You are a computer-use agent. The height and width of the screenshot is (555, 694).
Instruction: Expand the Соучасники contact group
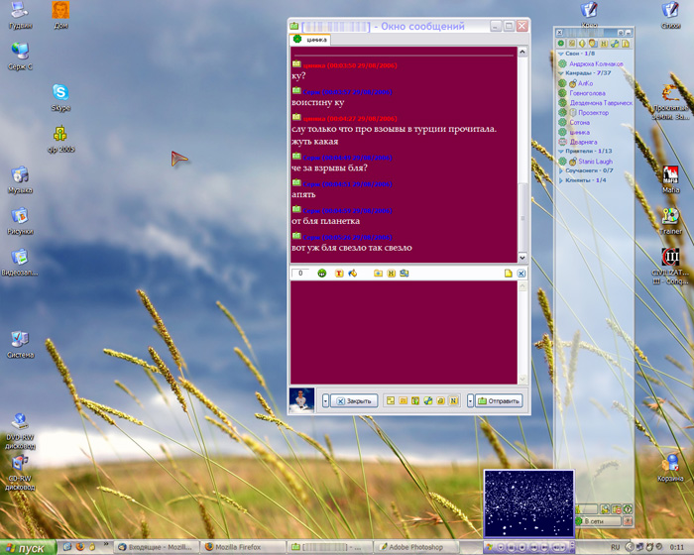[561, 170]
